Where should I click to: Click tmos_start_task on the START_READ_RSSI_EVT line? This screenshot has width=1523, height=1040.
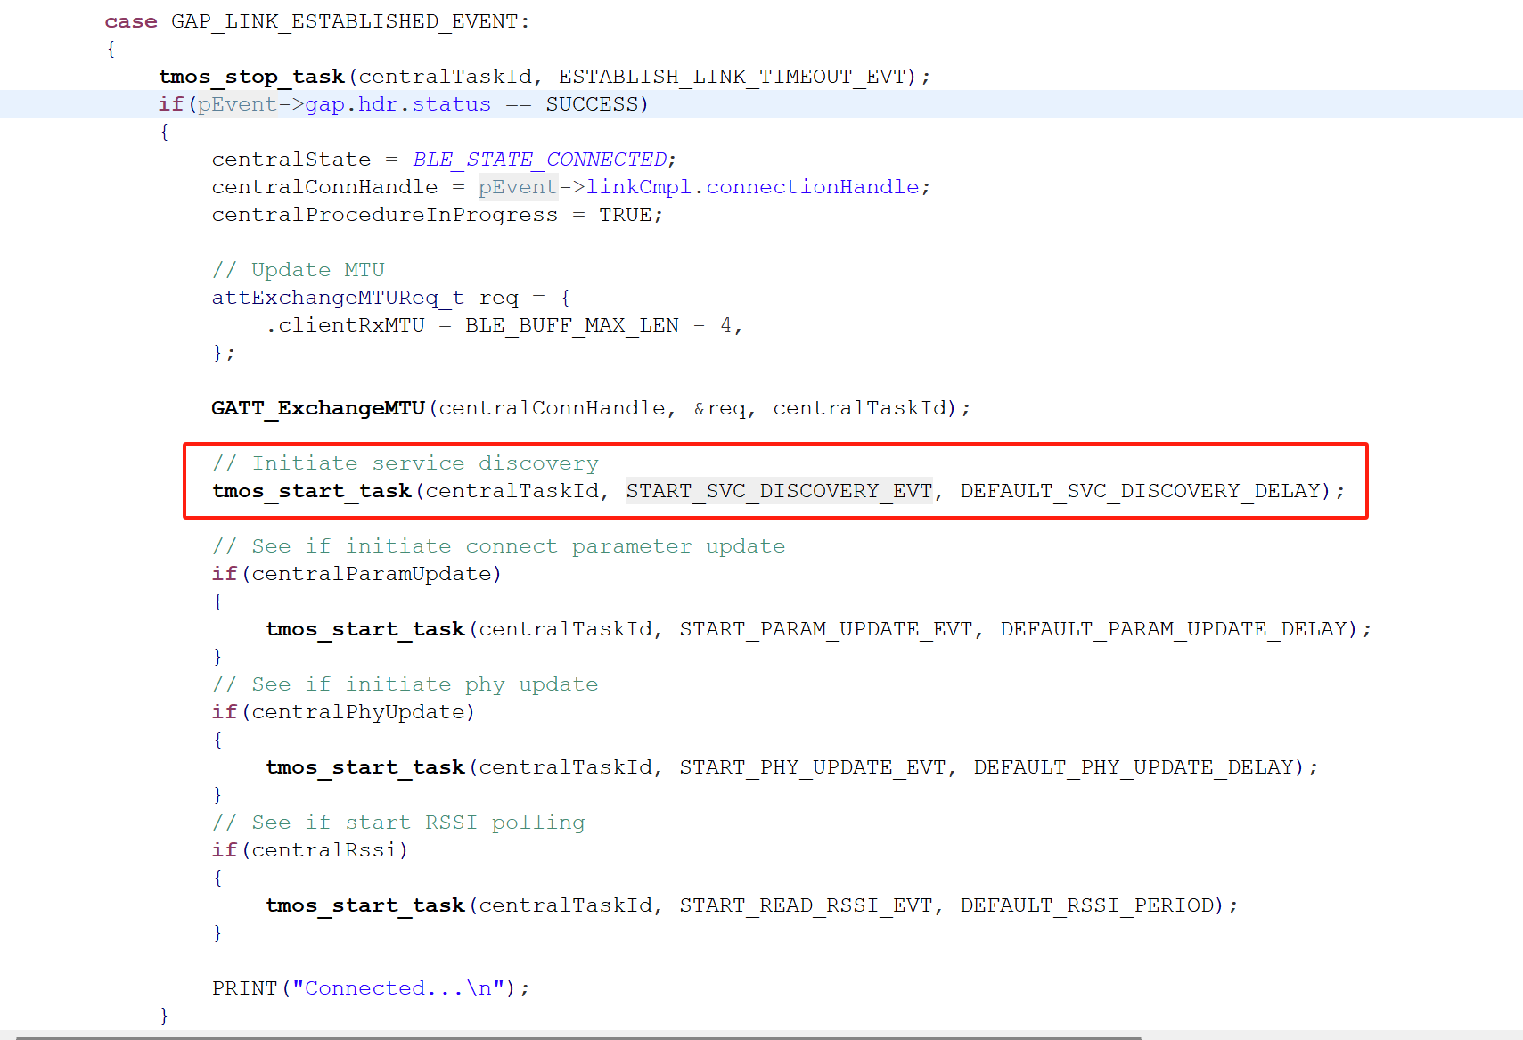coord(365,905)
